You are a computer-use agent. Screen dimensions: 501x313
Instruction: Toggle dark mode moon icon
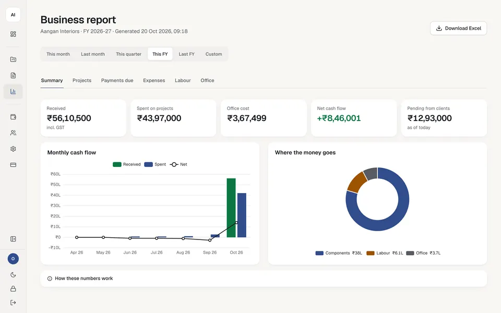tap(13, 275)
